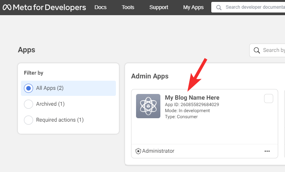
Task: Open the Docs menu
Action: (101, 7)
